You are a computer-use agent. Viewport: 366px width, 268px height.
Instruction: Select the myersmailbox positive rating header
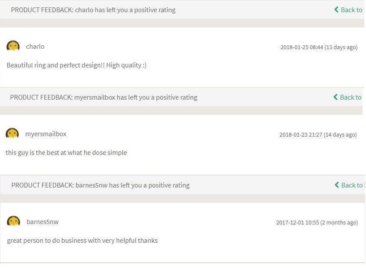pos(104,97)
